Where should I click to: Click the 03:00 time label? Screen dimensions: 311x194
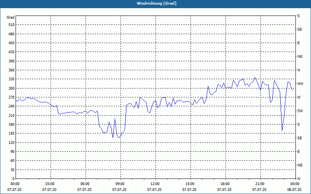(51, 184)
